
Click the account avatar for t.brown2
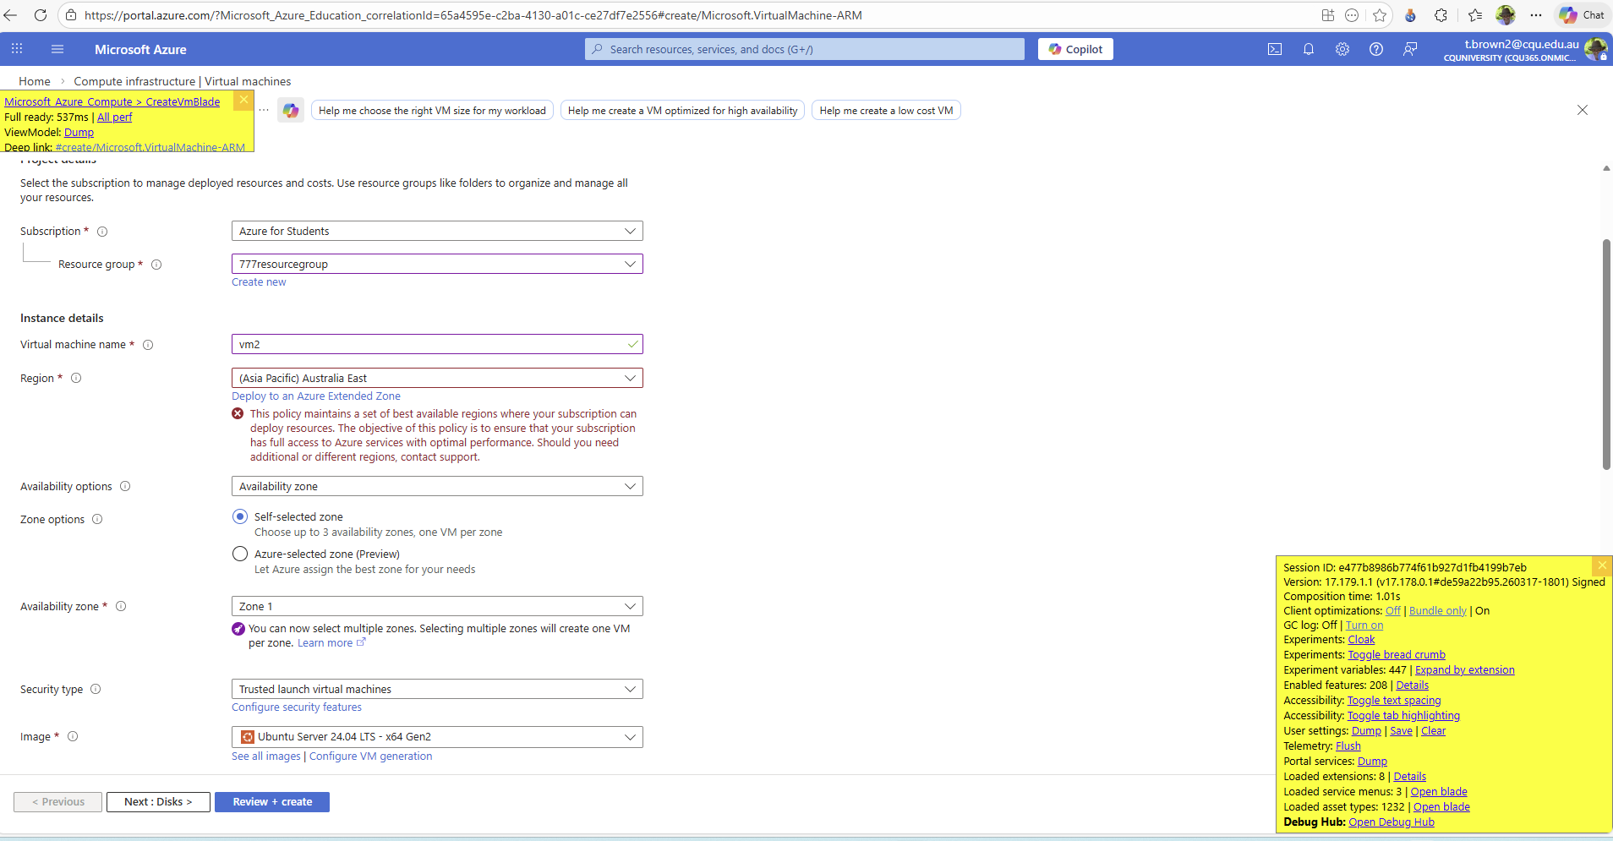click(x=1595, y=49)
